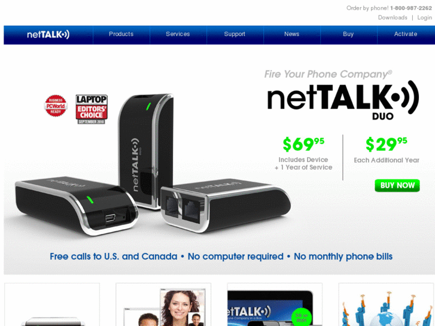Click the $69.95 price text
The height and width of the screenshot is (326, 435).
click(x=303, y=144)
